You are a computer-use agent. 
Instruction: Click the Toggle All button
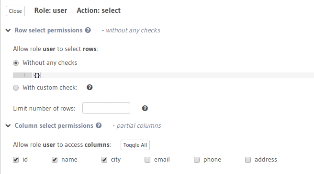135,145
